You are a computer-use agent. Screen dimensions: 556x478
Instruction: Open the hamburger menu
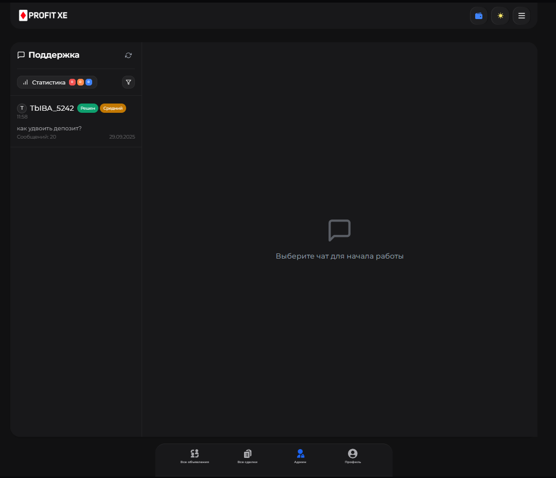tap(521, 15)
